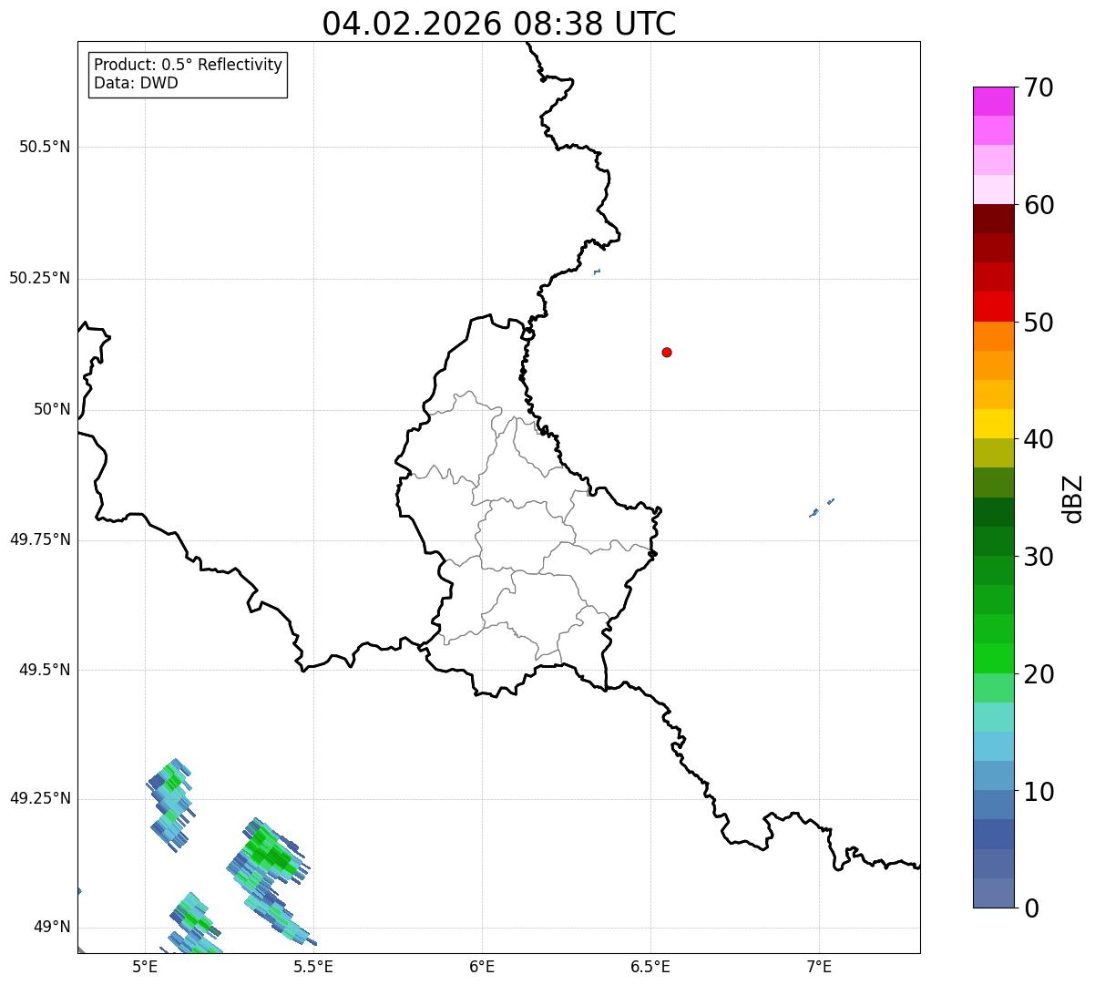Image resolution: width=1095 pixels, height=985 pixels.
Task: Click the orange colorbar segment below 50
Action: (x=993, y=336)
